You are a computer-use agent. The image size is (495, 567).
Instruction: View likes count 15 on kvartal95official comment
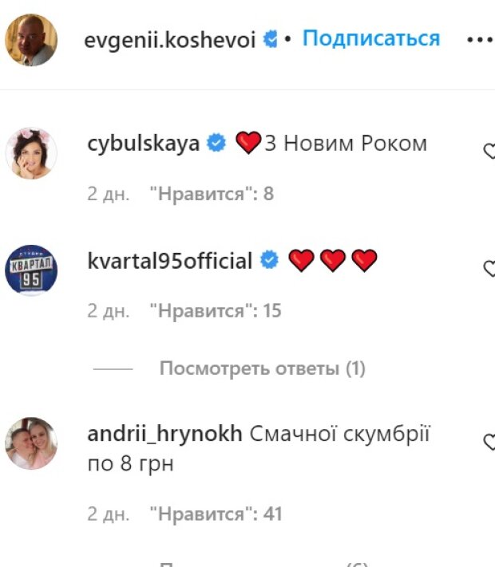coord(216,311)
